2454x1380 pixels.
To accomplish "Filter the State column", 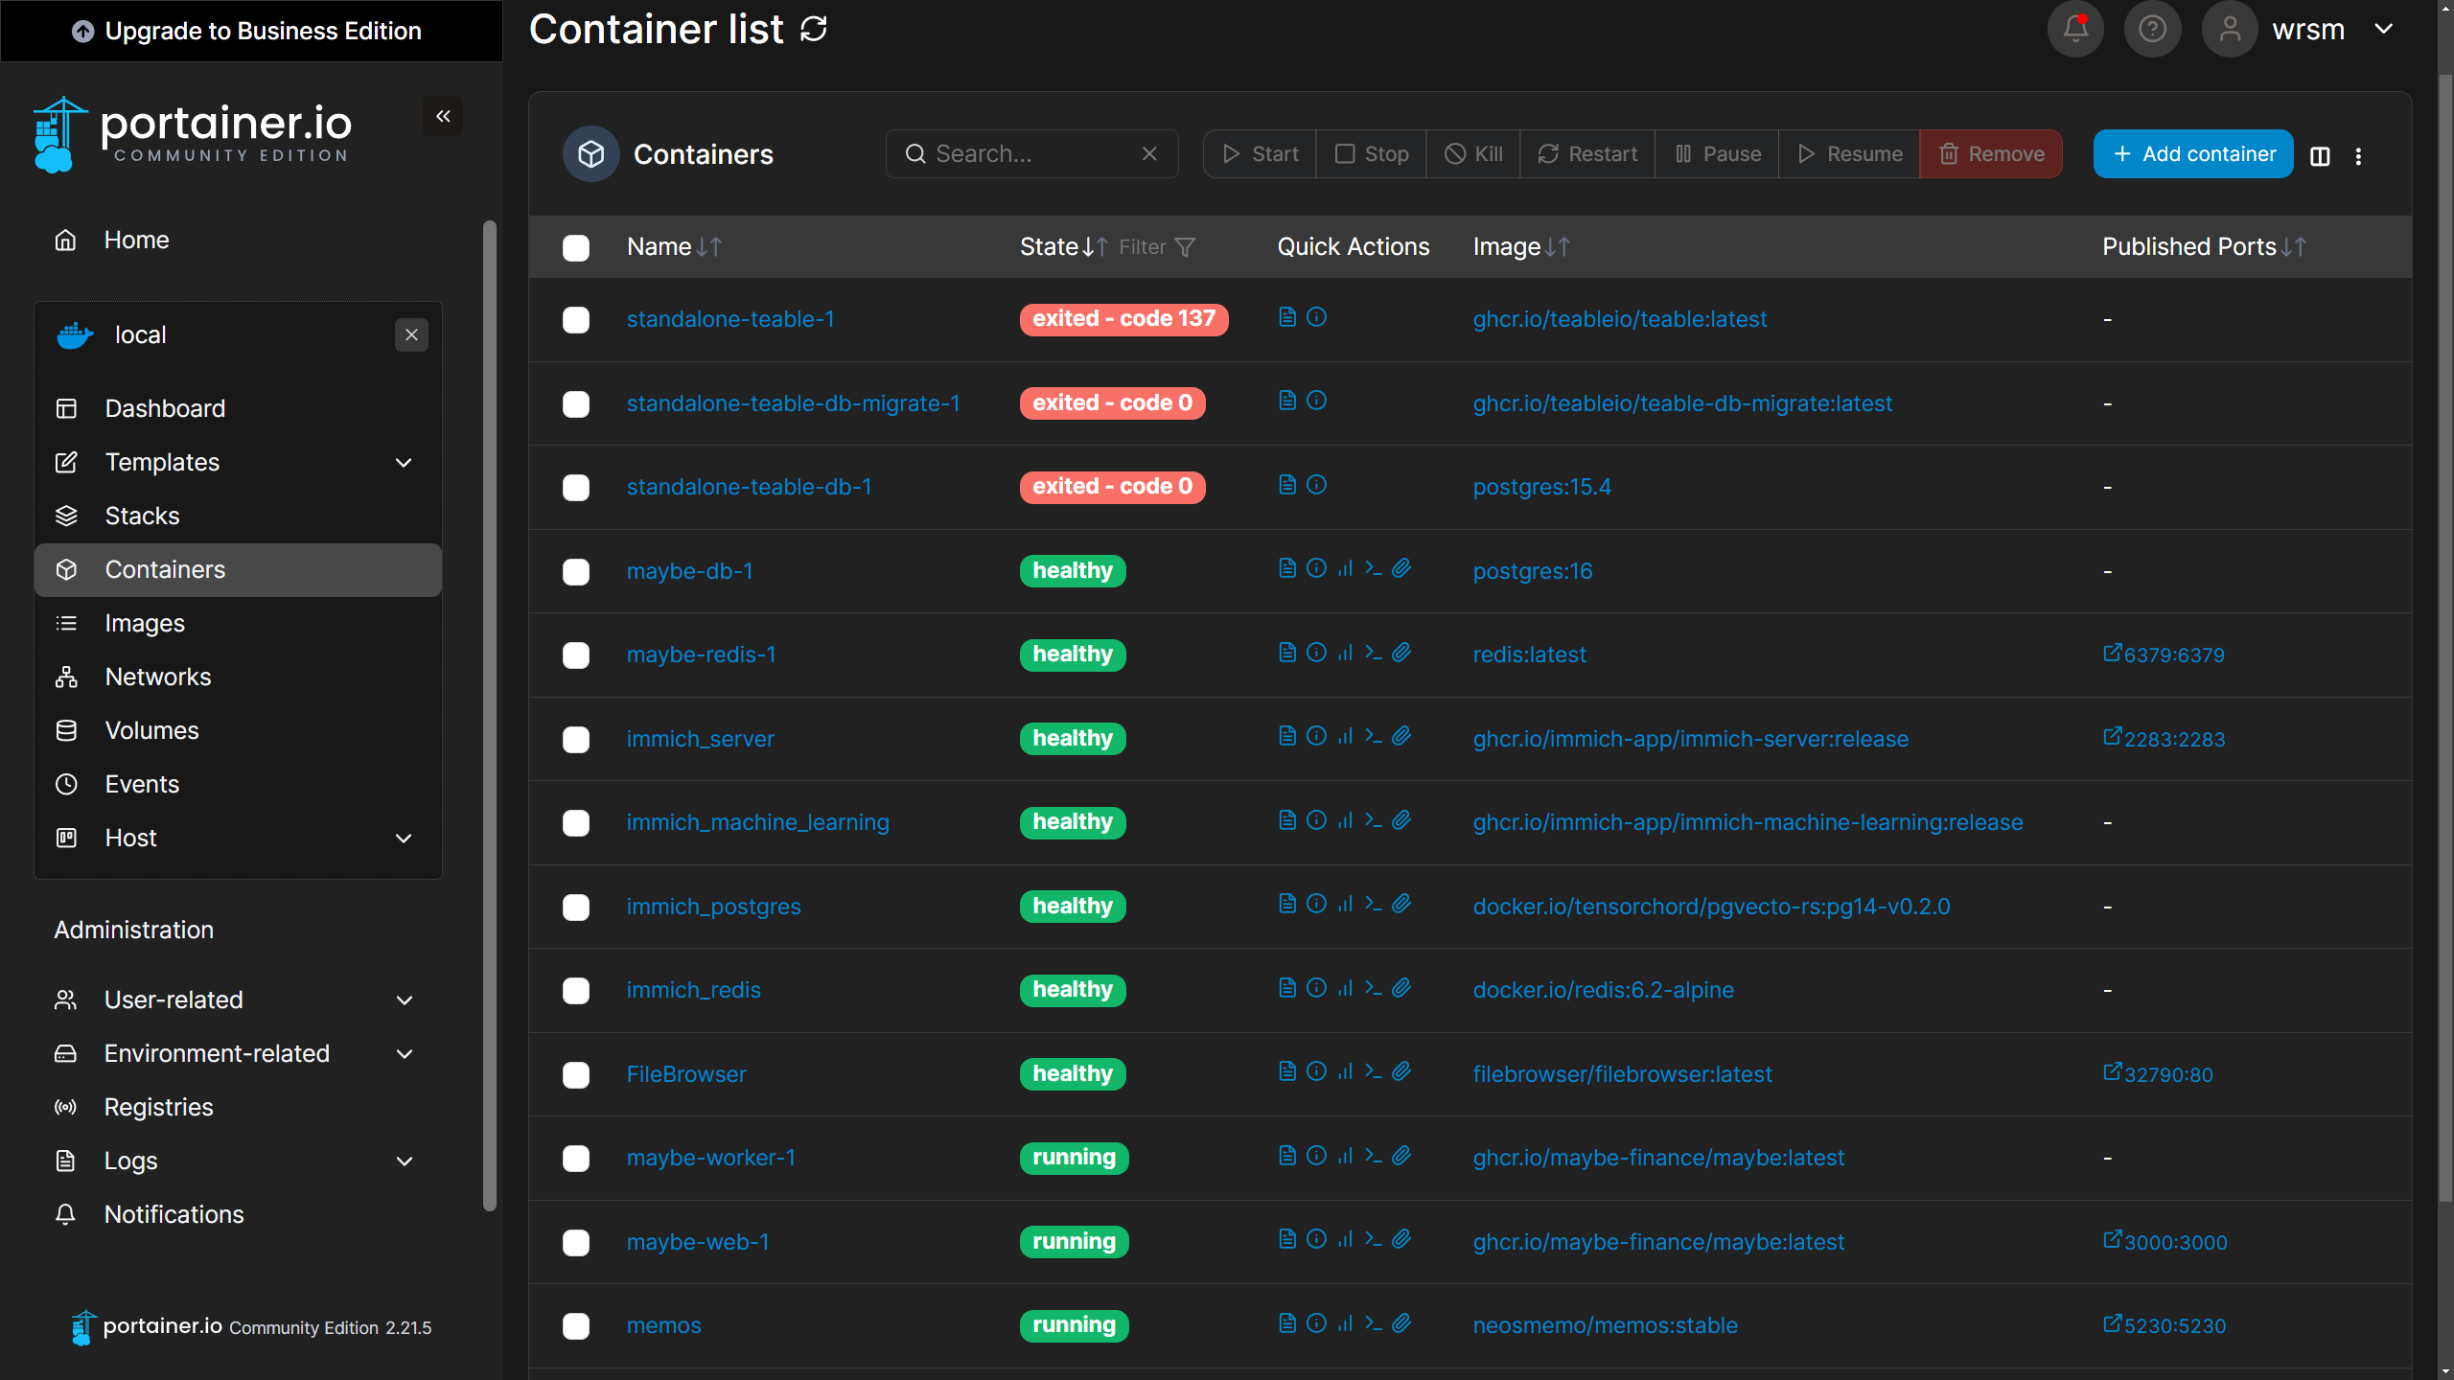I will pyautogui.click(x=1157, y=247).
